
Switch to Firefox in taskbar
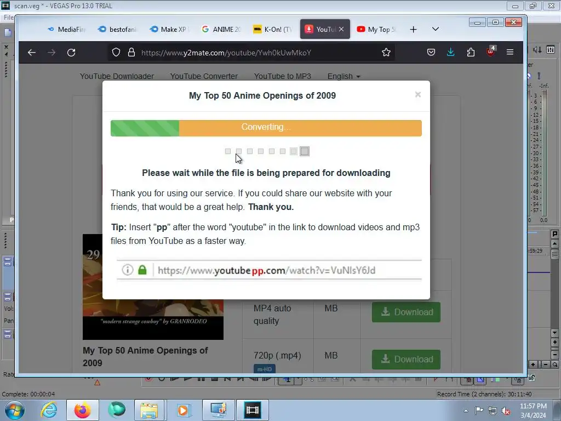pyautogui.click(x=82, y=410)
